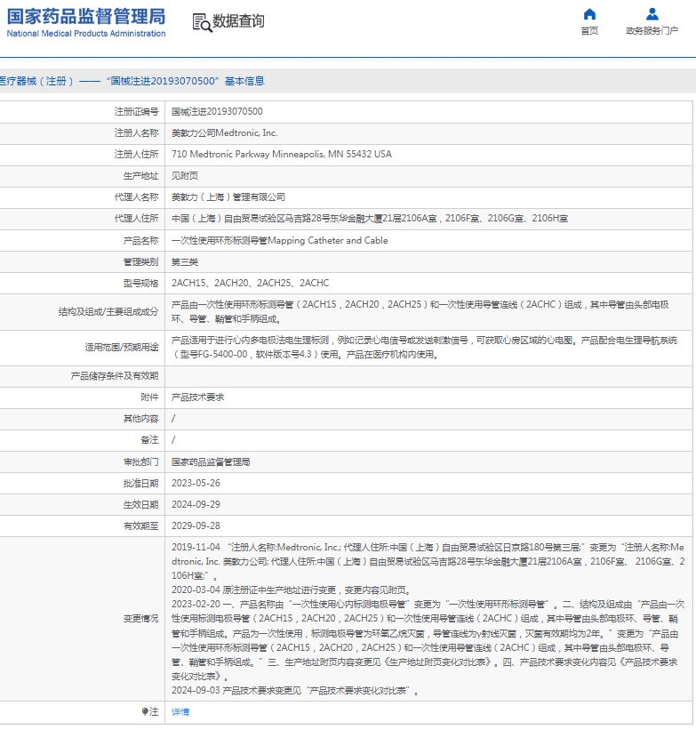
Task: Click the marker icon beside 注 at bottom
Action: (x=145, y=711)
